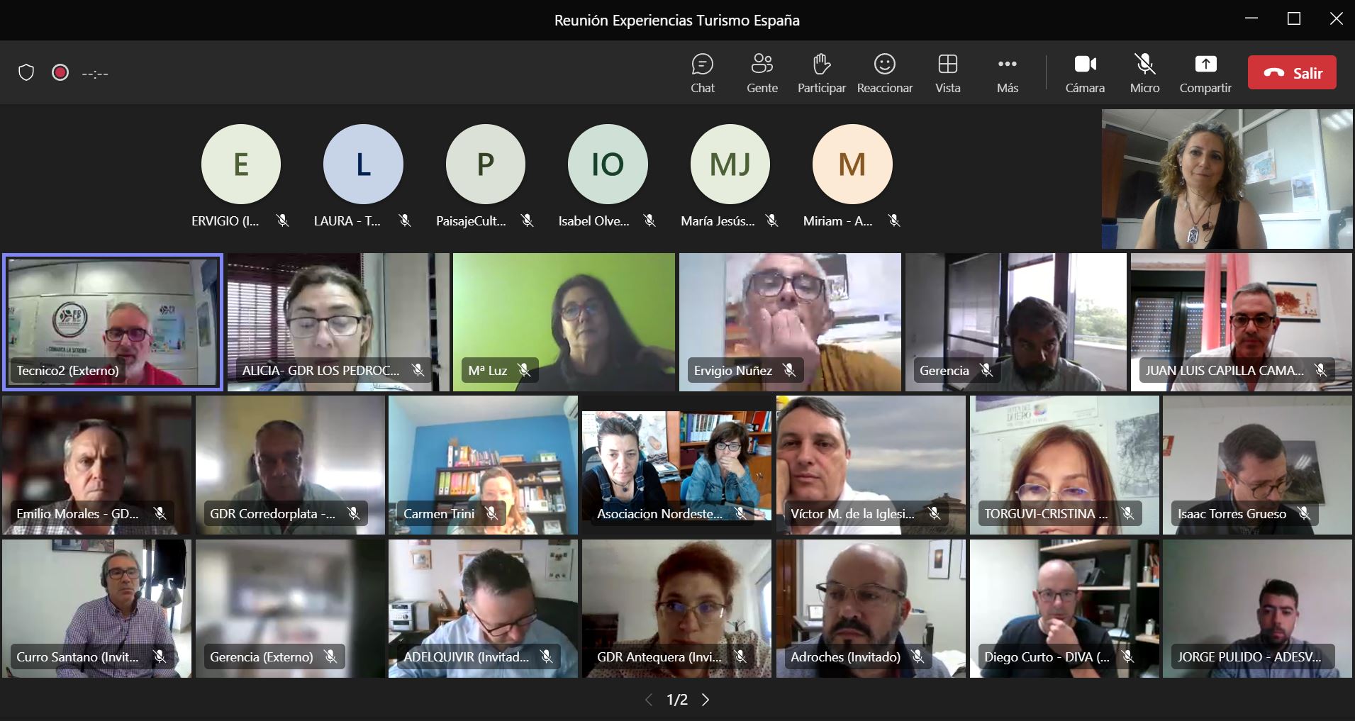The width and height of the screenshot is (1355, 721).
Task: Share screen with Compartir icon
Action: coord(1205,65)
